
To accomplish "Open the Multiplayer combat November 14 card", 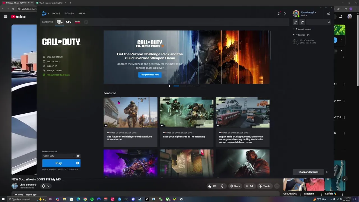I will point(130,122).
